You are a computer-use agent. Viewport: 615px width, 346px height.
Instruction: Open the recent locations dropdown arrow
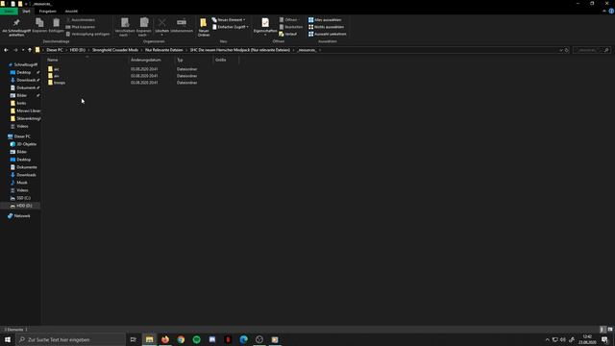click(x=23, y=50)
